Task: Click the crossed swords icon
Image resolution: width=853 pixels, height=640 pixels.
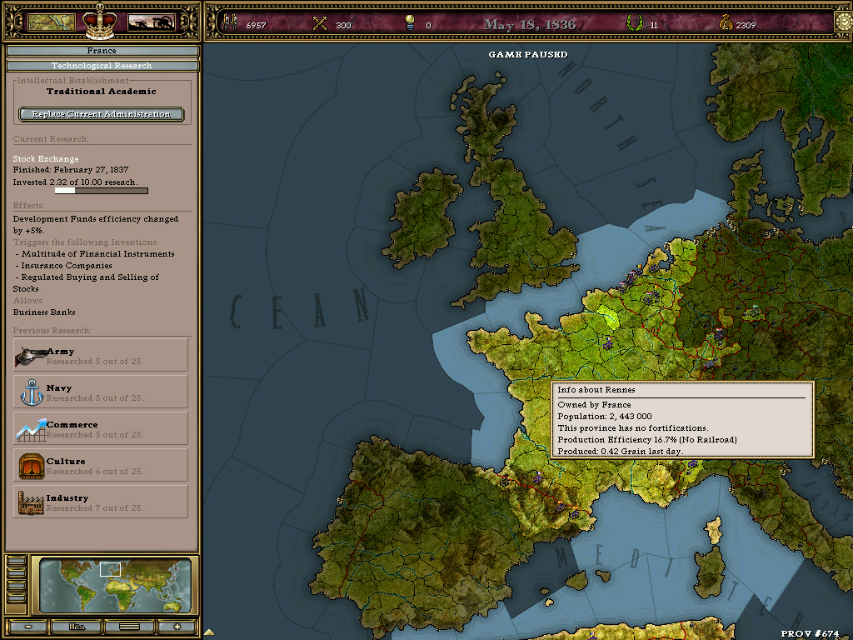Action: 320,24
